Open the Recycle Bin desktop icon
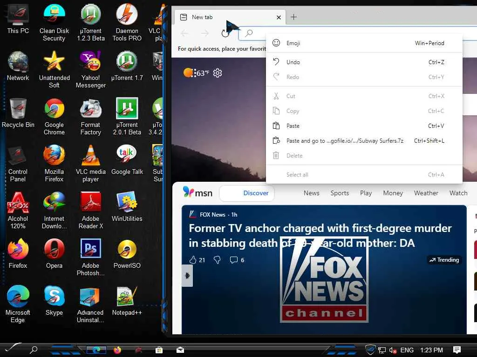Viewport: 477px width, 357px height. tap(18, 113)
